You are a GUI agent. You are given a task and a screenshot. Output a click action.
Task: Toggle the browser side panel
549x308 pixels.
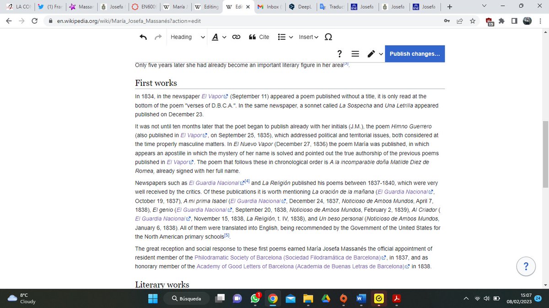pos(514,21)
